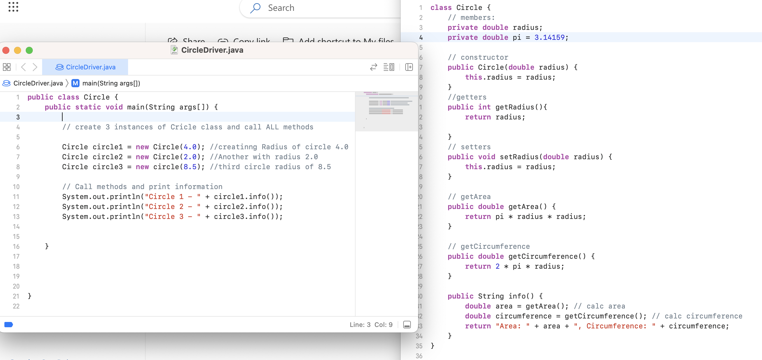
Task: Click the 'Call methods and print information' comment
Action: pos(142,187)
